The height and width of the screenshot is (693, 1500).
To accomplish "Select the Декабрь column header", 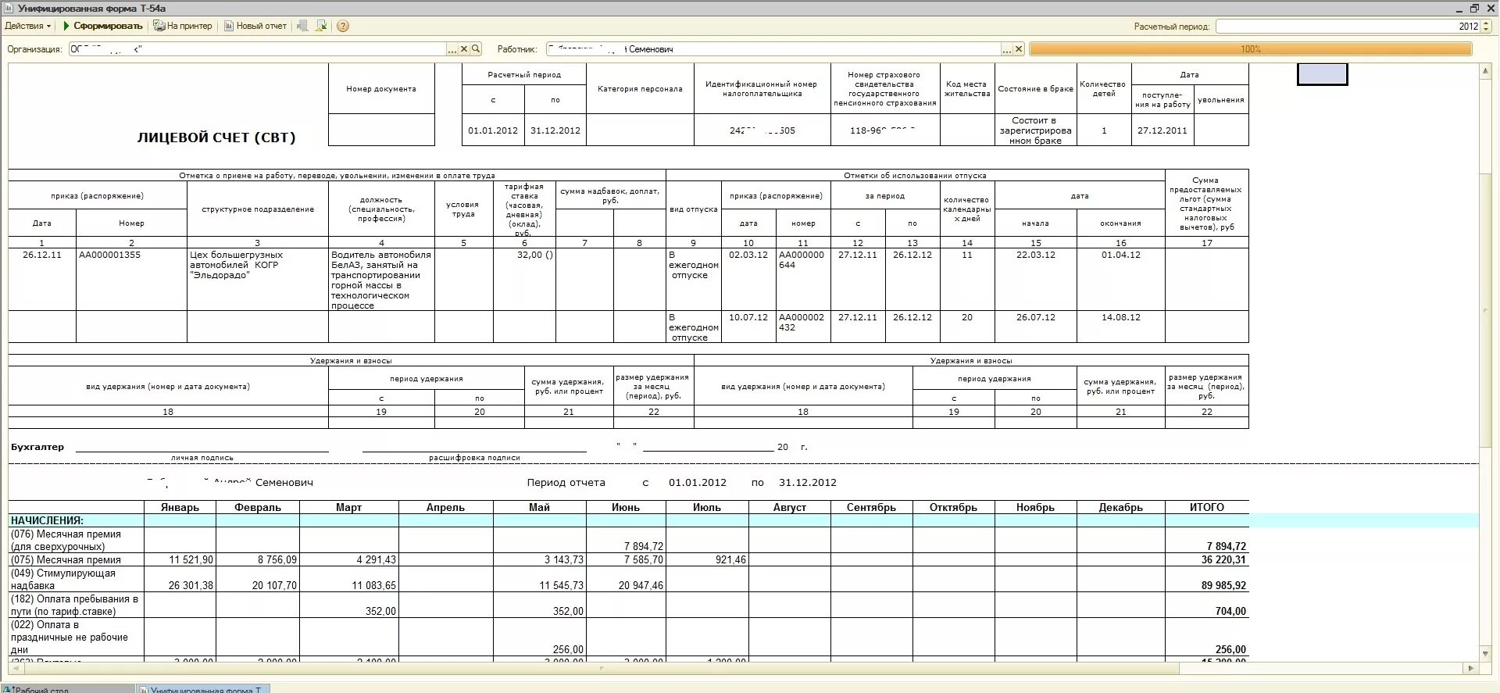I will 1121,507.
